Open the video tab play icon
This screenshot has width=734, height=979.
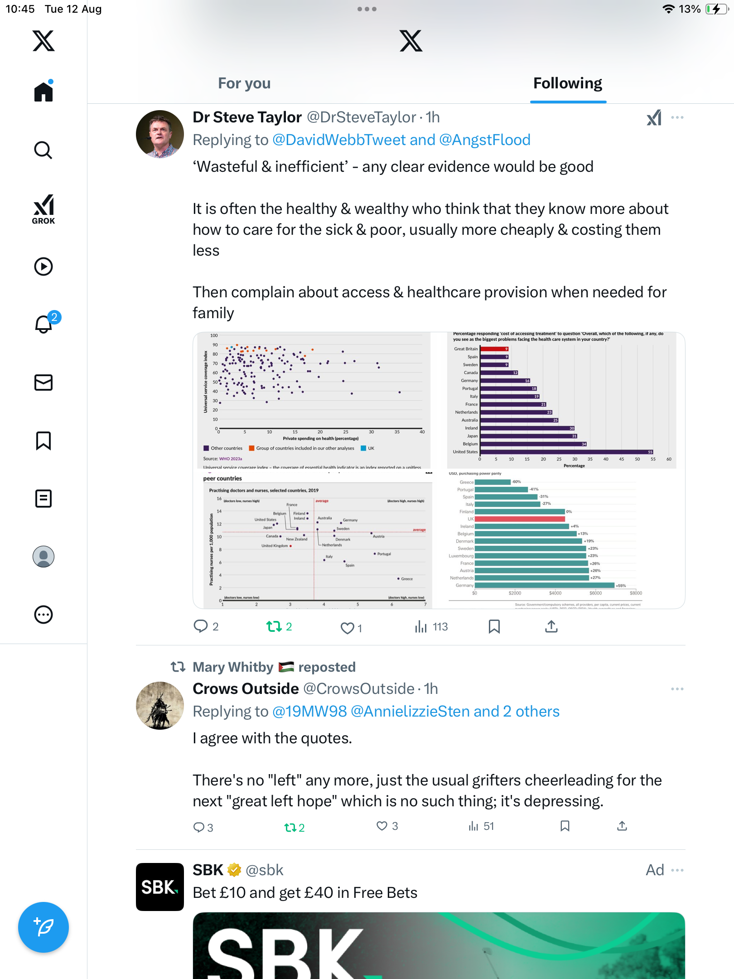43,267
